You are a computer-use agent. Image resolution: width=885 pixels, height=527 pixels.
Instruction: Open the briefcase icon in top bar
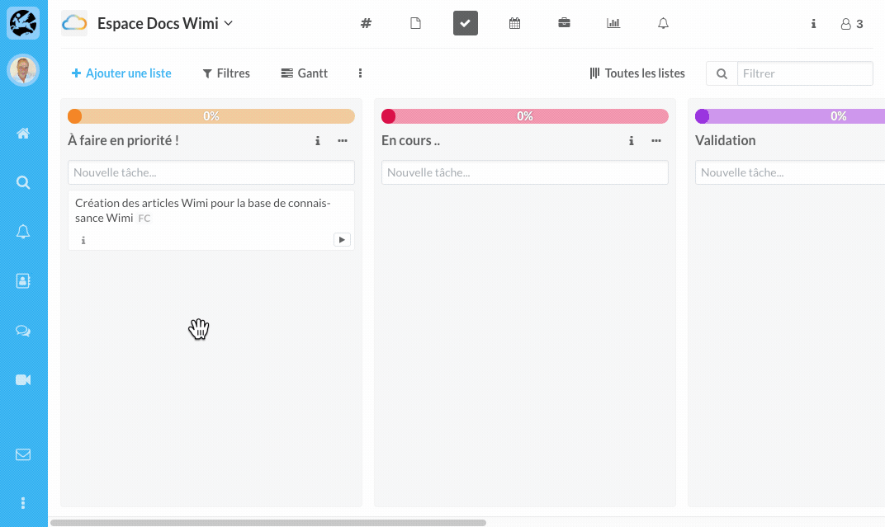click(x=564, y=24)
